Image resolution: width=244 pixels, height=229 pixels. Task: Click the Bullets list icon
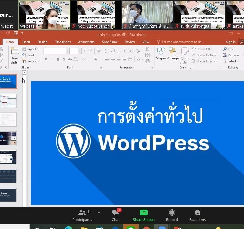(107, 51)
